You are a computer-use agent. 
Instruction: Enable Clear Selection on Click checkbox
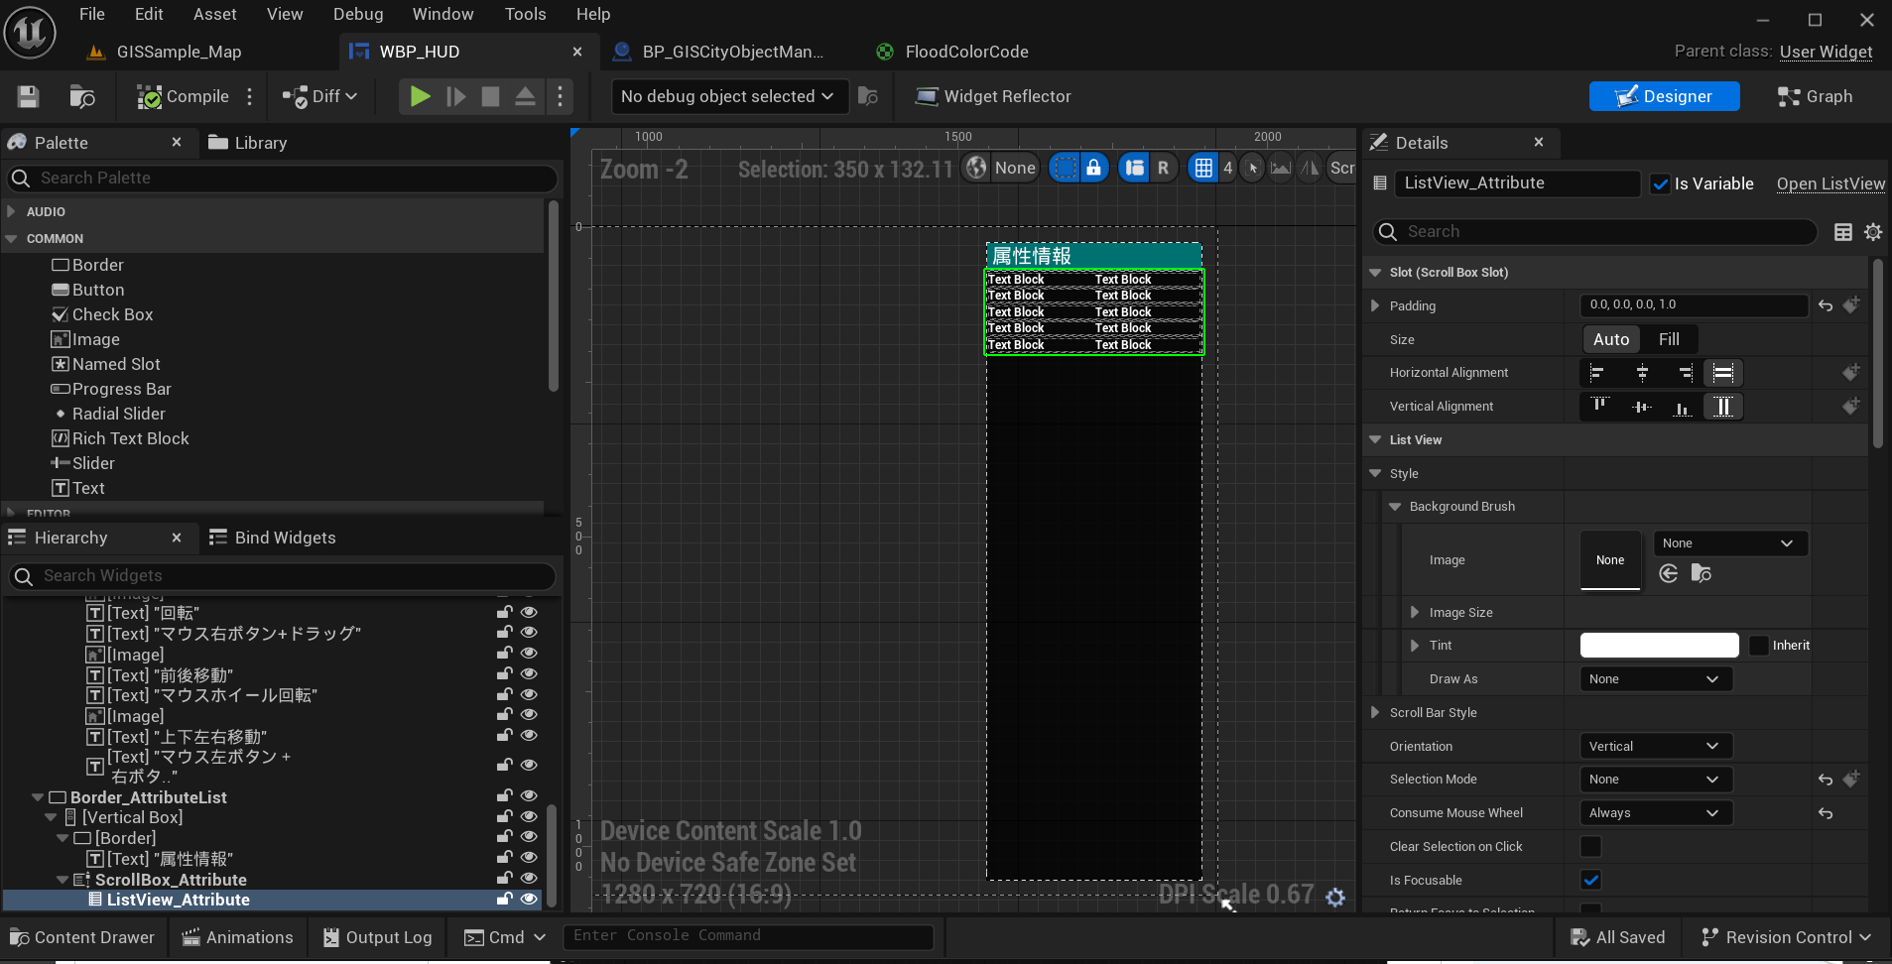click(x=1590, y=846)
